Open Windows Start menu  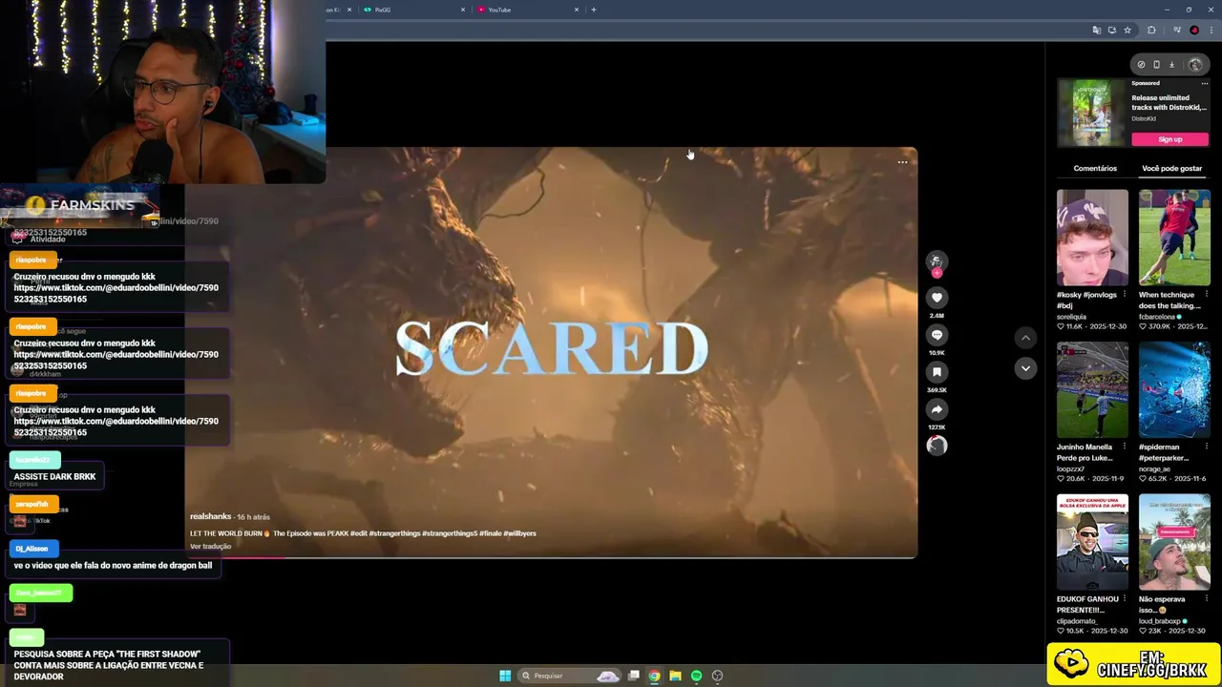pos(505,676)
